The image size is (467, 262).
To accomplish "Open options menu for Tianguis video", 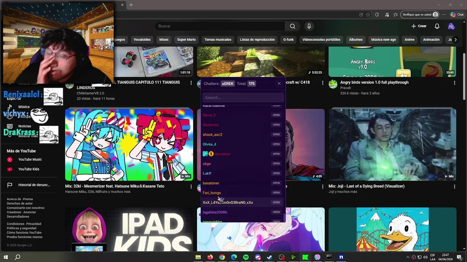I will point(191,83).
